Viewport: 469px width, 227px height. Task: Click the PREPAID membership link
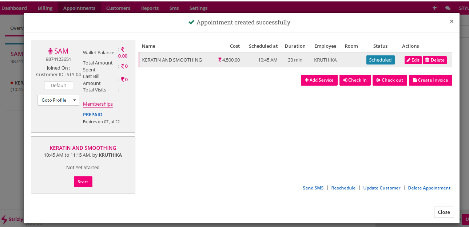93,114
